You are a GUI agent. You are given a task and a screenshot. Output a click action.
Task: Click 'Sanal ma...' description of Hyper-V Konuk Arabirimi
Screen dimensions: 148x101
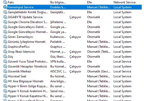coord(58,91)
